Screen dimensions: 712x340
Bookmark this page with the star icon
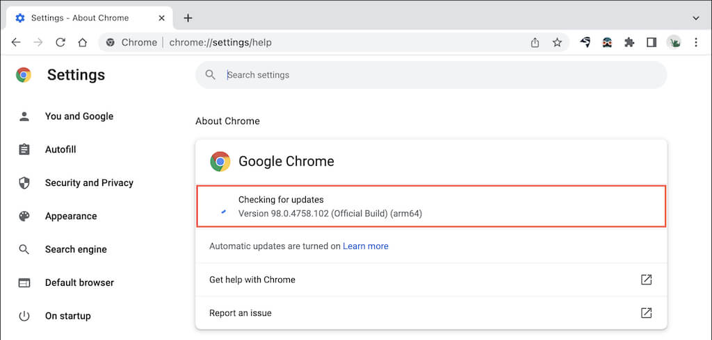557,42
